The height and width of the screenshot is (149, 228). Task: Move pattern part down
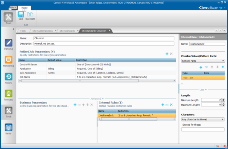coord(218,67)
